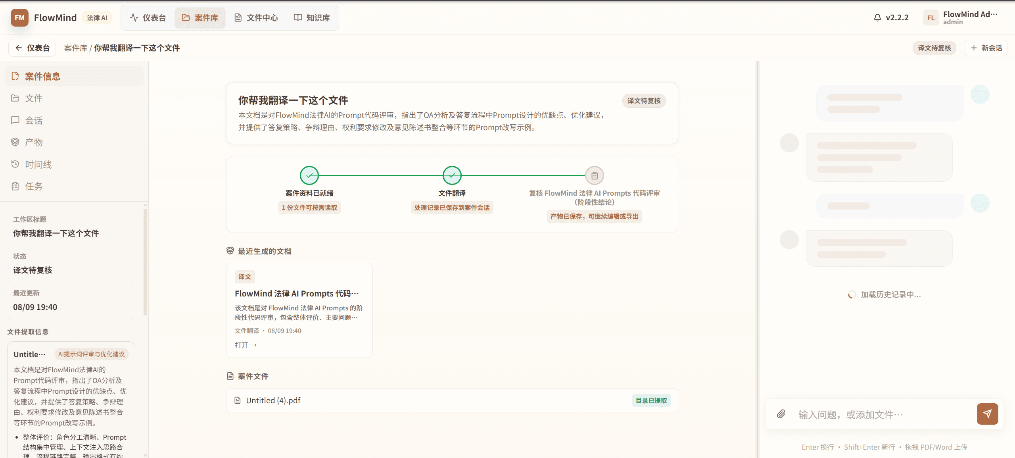
Task: Click the file icon beside Untitled (4).pdf
Action: click(x=238, y=400)
